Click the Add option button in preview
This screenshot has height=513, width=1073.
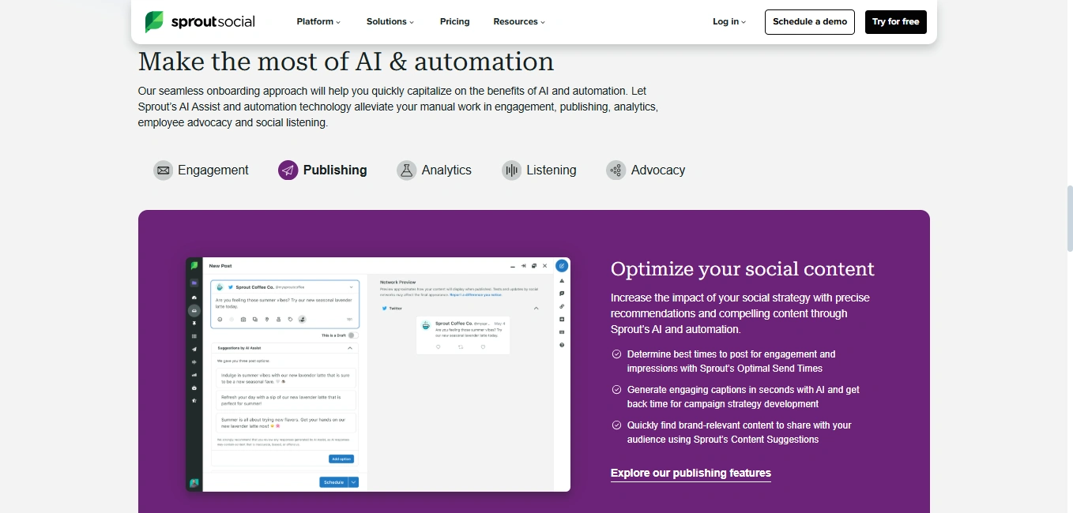point(341,459)
